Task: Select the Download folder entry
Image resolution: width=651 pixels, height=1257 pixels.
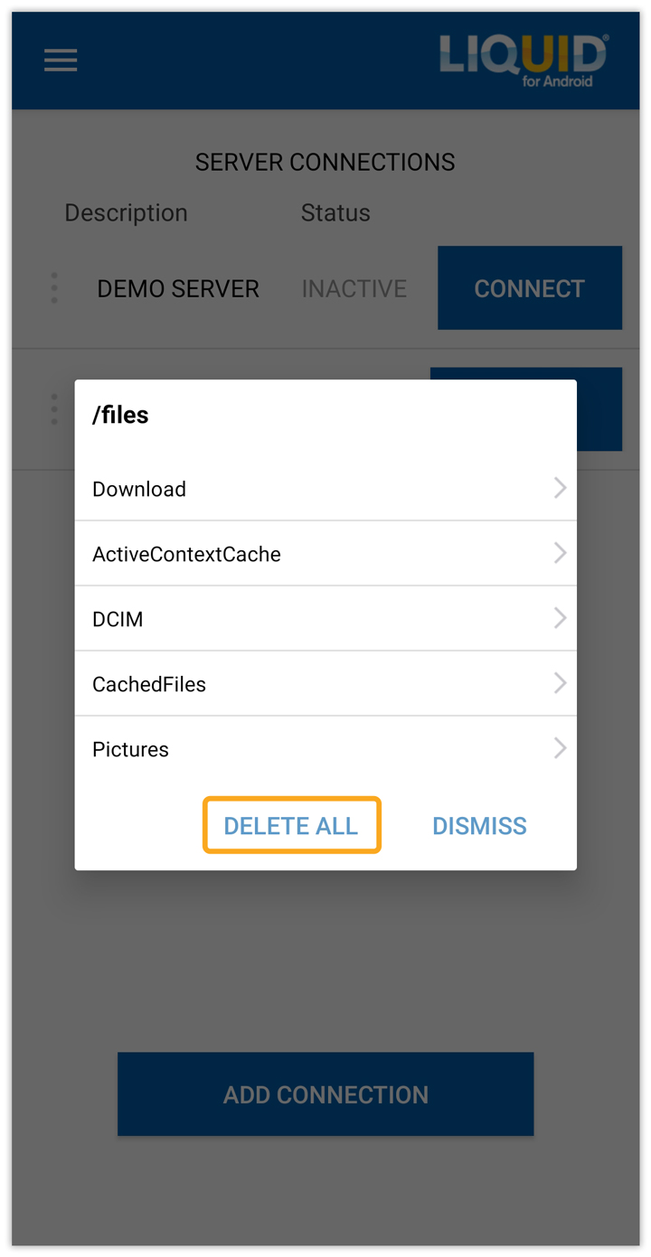Action: 325,489
